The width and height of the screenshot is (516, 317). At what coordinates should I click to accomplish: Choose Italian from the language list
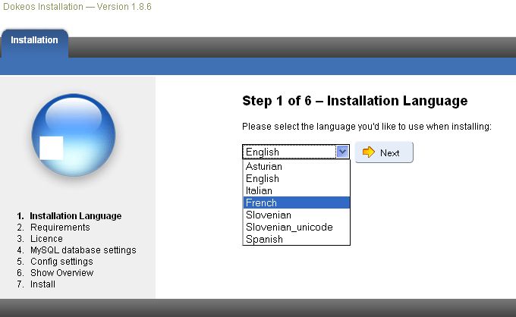296,190
